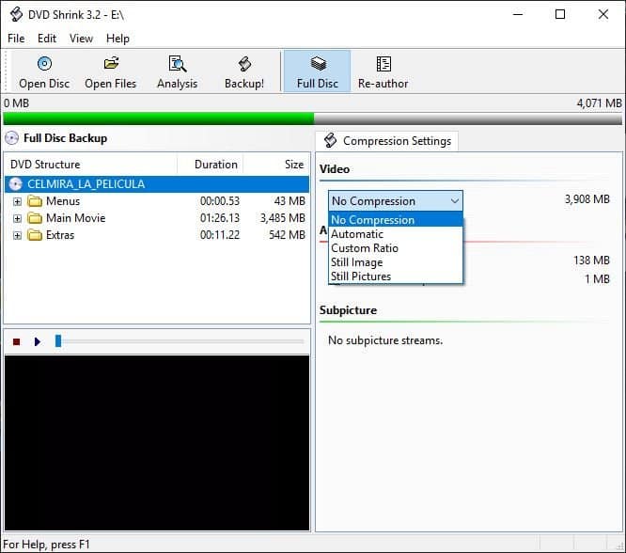The image size is (626, 553).
Task: Click the Video section heading
Action: tap(335, 169)
